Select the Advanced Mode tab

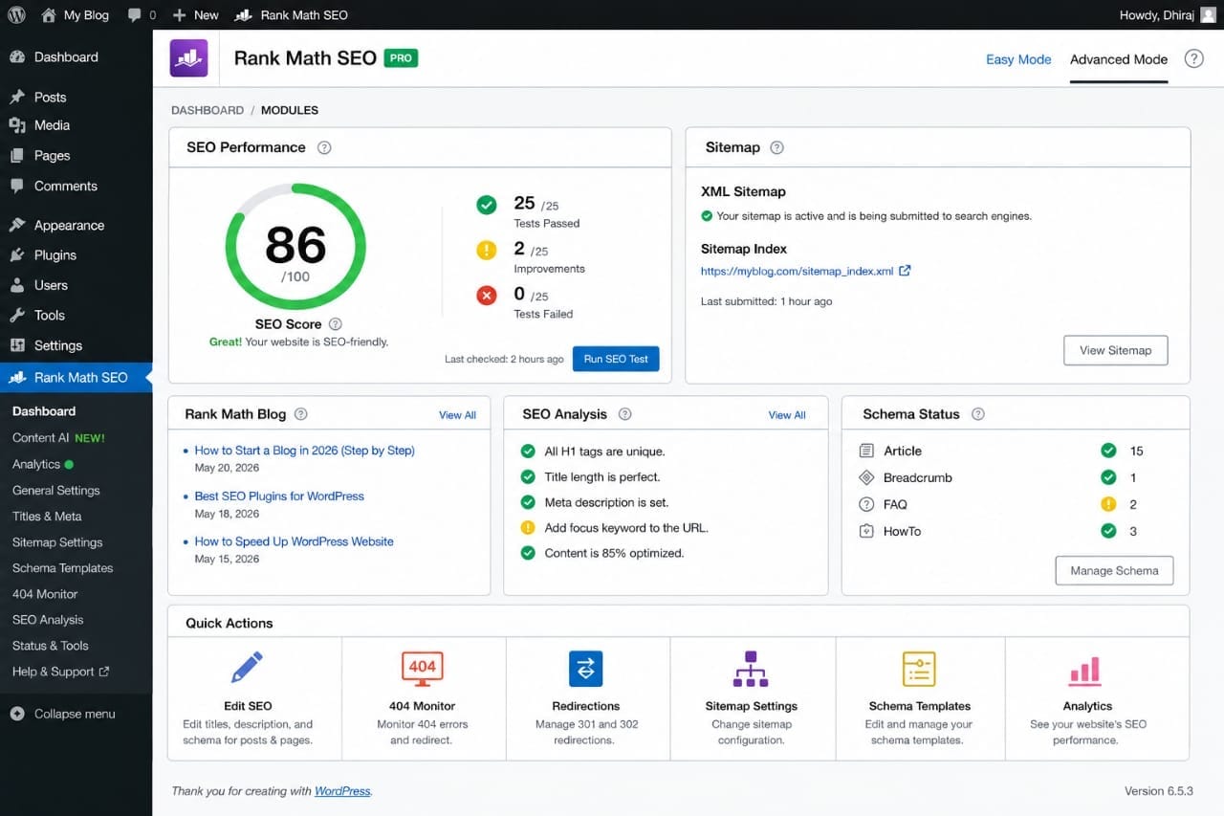click(x=1119, y=59)
